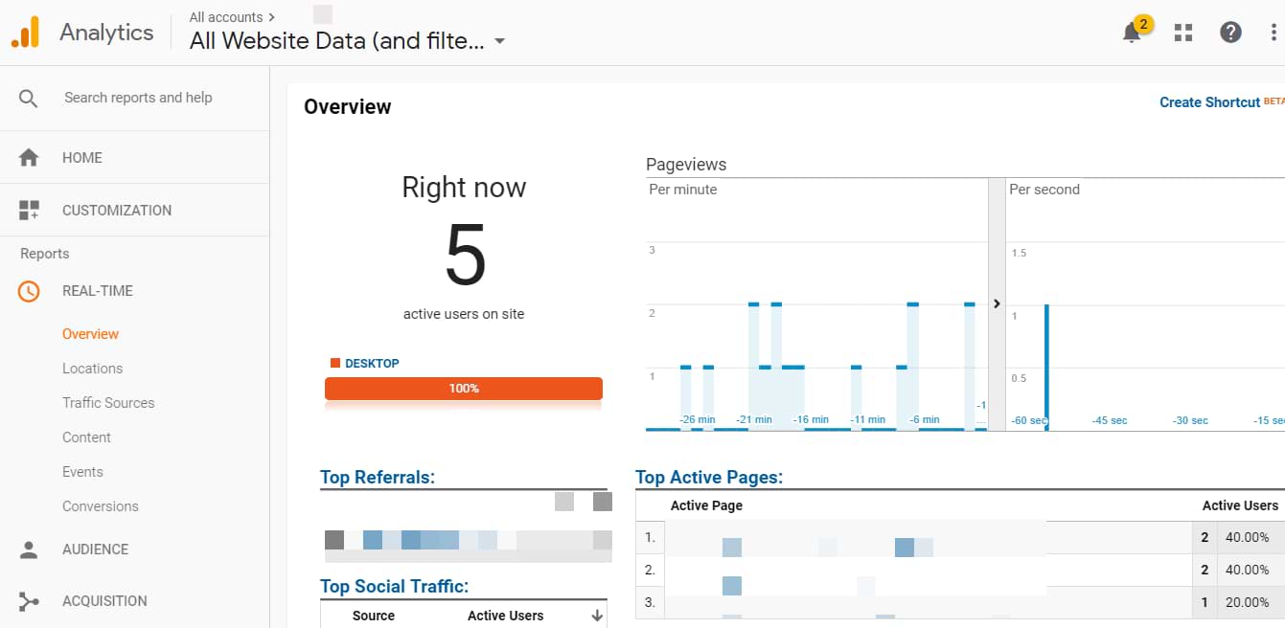Viewport: 1285px width, 628px height.
Task: Collapse the per-minute pageviews chart arrow
Action: pyautogui.click(x=997, y=303)
